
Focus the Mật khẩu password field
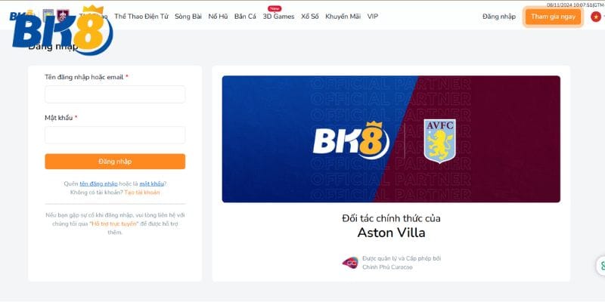115,135
